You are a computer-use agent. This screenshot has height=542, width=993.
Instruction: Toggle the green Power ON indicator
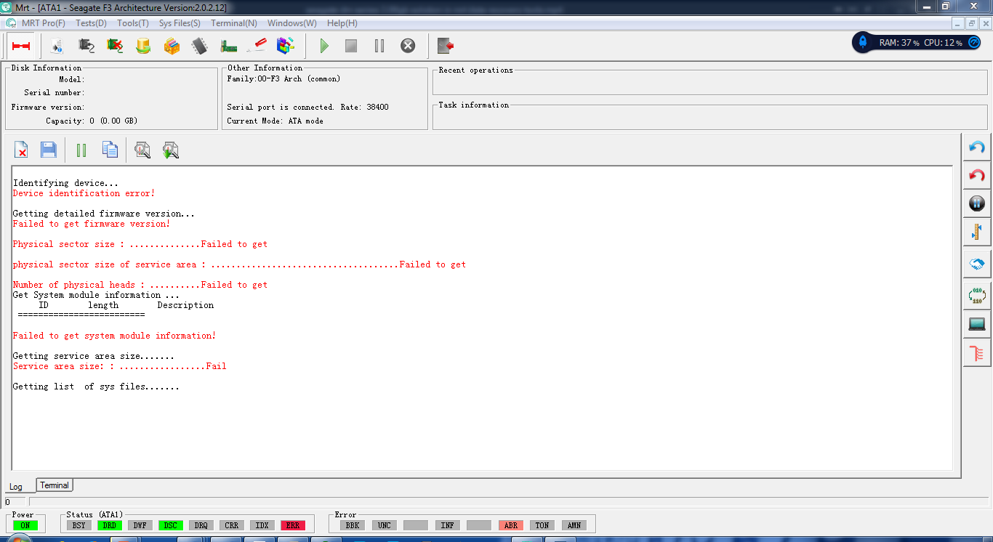[x=25, y=525]
